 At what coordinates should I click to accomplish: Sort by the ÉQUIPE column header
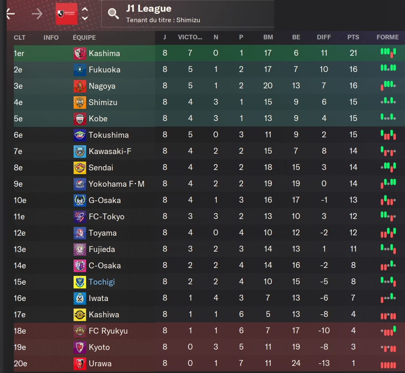tap(84, 37)
